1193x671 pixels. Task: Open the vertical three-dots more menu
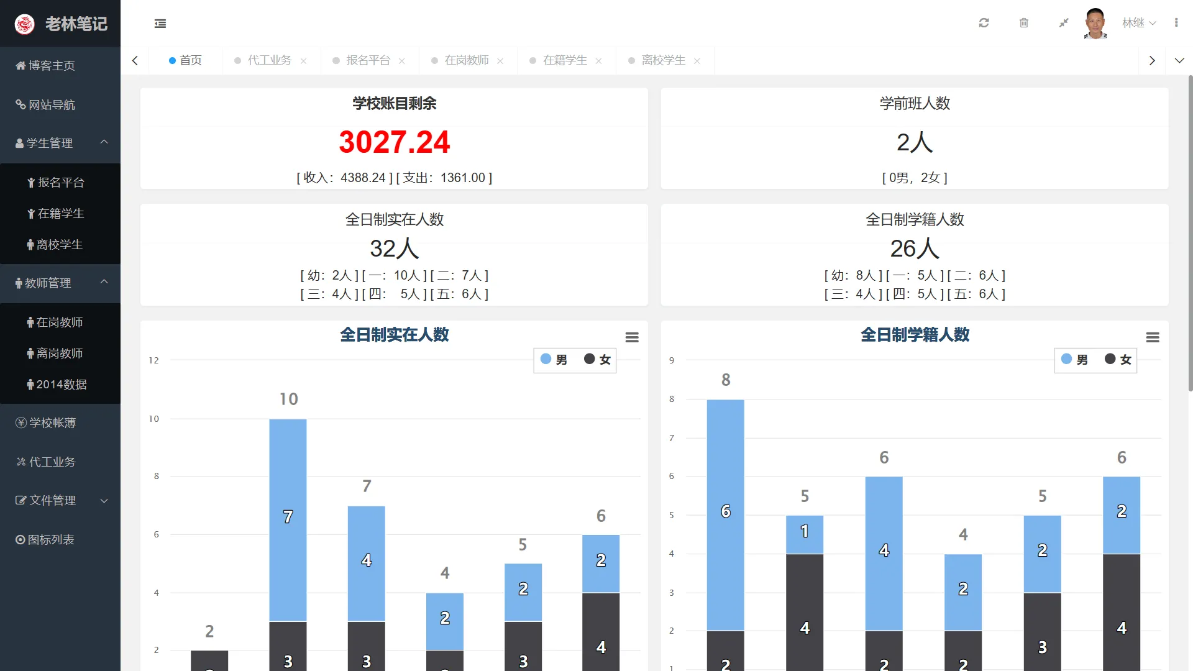[x=1176, y=23]
